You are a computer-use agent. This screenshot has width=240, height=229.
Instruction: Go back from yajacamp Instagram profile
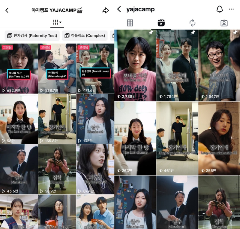(x=119, y=9)
